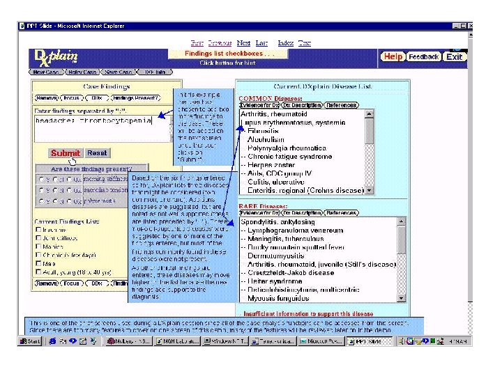Image resolution: width=502 pixels, height=376 pixels.
Task: Click References under COMMON Diseases
Action: point(341,105)
